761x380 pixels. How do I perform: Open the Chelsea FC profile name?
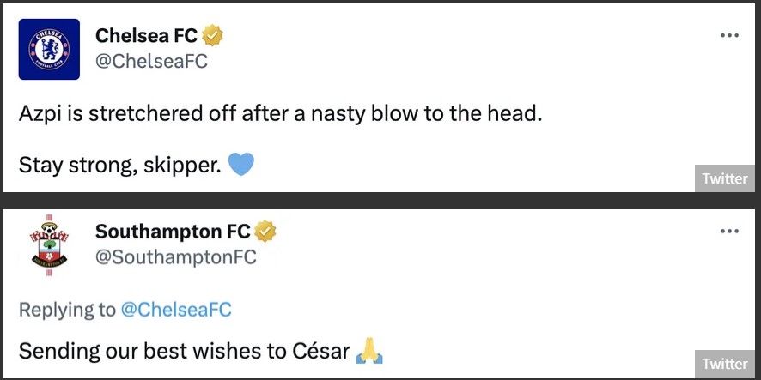point(147,36)
